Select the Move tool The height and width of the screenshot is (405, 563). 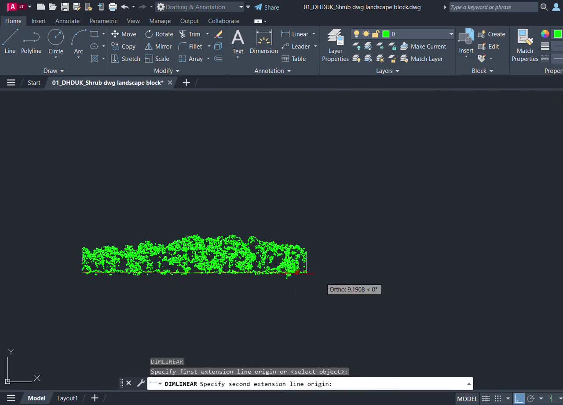tap(124, 34)
